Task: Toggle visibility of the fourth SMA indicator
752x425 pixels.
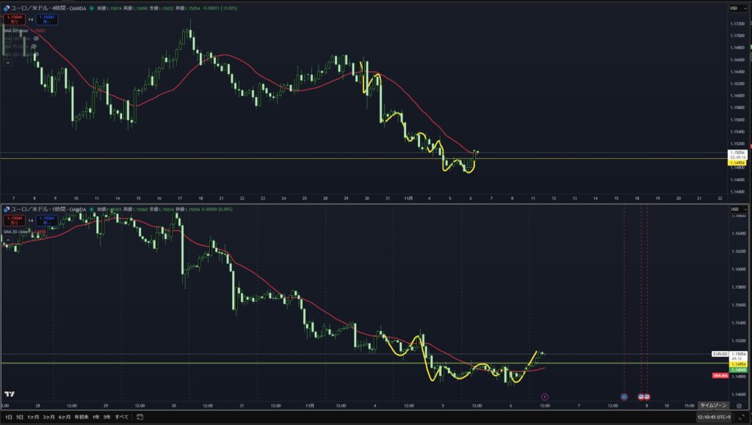Action: 34,54
